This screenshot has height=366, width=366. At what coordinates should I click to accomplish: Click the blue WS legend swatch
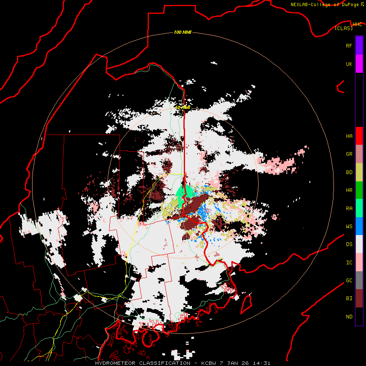tap(359, 226)
